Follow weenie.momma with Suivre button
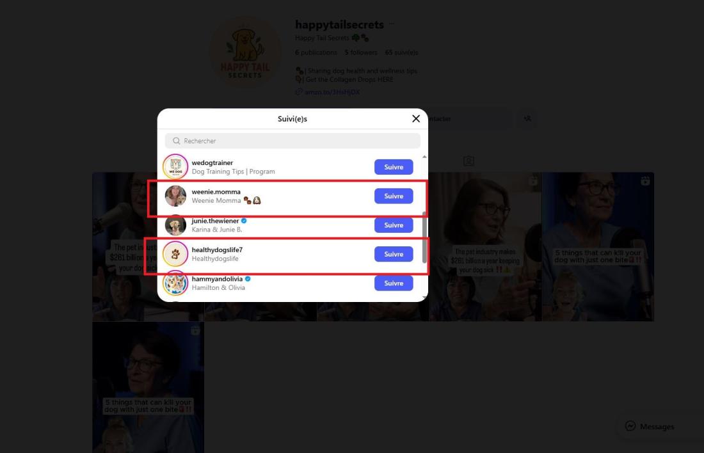The height and width of the screenshot is (453, 704). [x=394, y=196]
